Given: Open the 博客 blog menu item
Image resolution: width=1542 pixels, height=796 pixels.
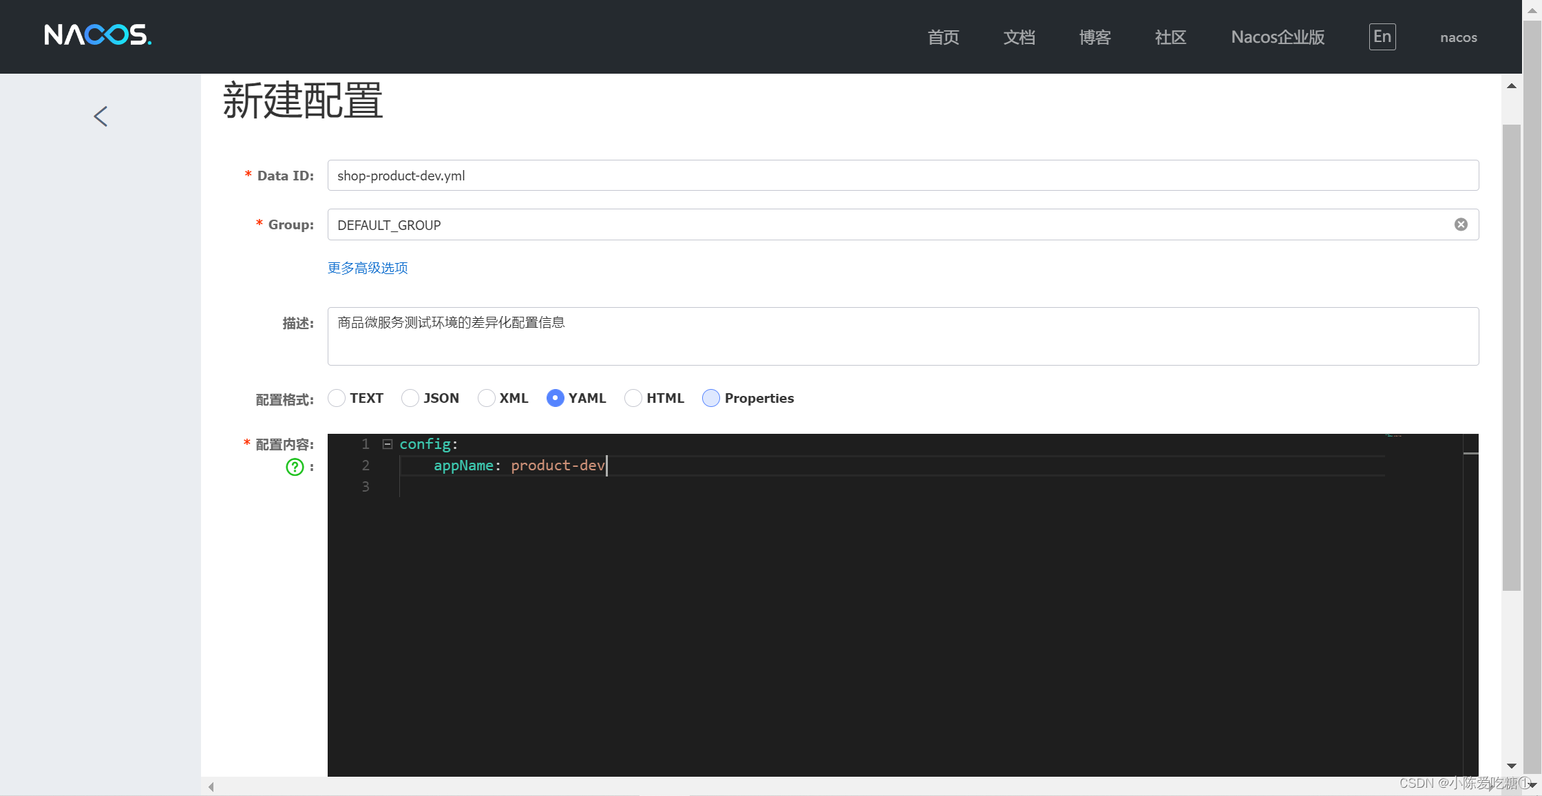Looking at the screenshot, I should [1095, 37].
